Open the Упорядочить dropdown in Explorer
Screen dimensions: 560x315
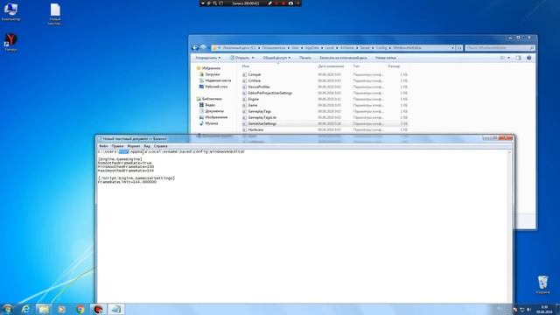pos(208,58)
